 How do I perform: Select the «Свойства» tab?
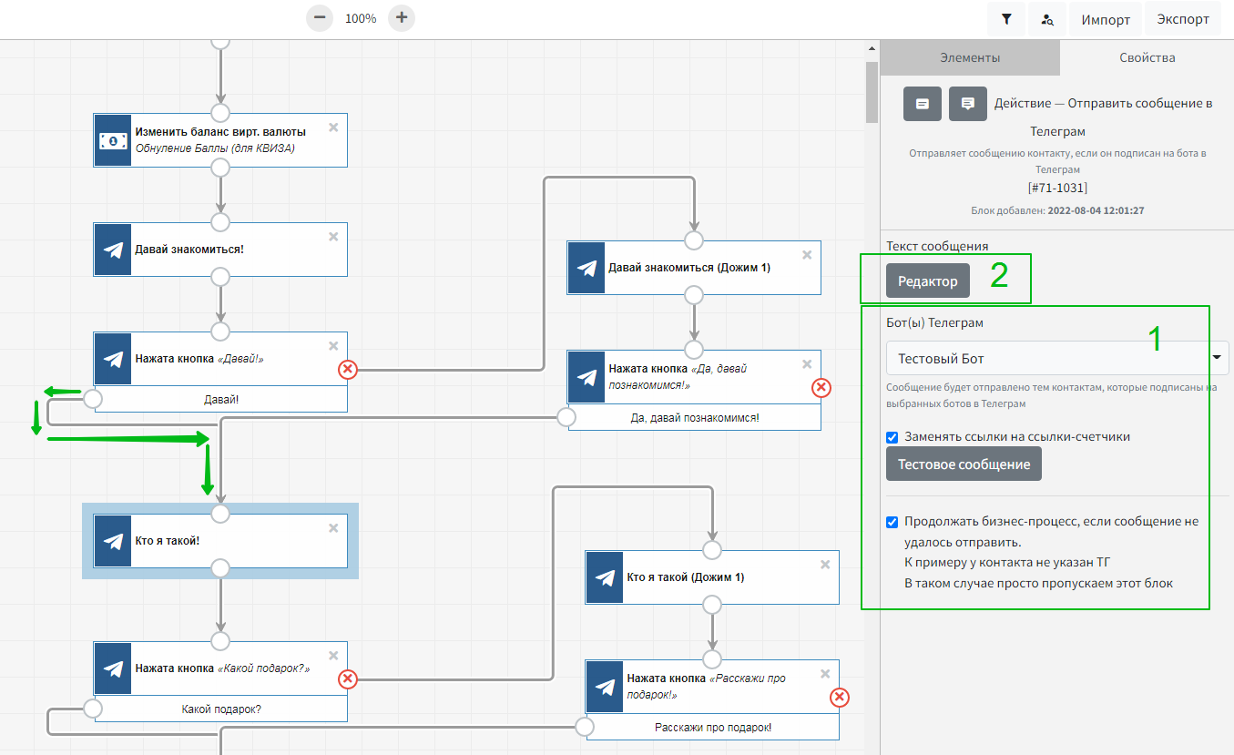1147,57
